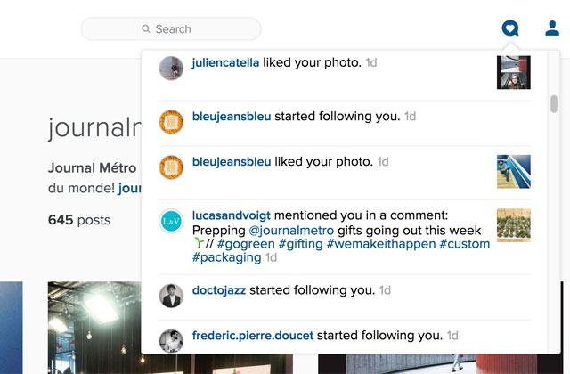Viewport: 570px width, 374px height.
Task: View blue staircase photo thumbnail
Action: click(x=514, y=172)
